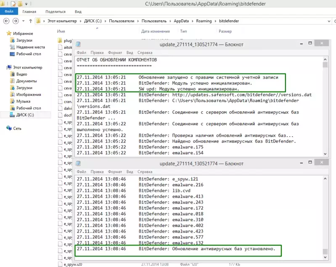The height and width of the screenshot is (267, 336).
Task: Select the cran file icon
Action: (60, 101)
